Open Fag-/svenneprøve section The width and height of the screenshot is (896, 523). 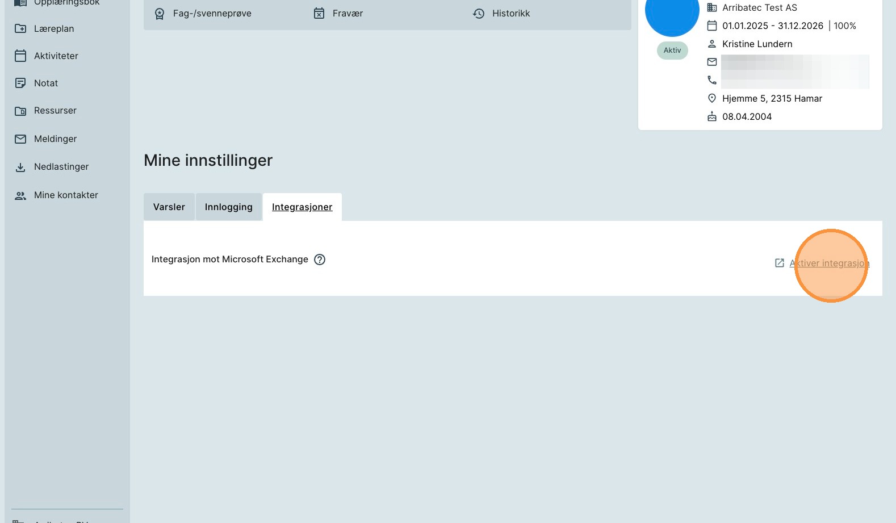[212, 14]
